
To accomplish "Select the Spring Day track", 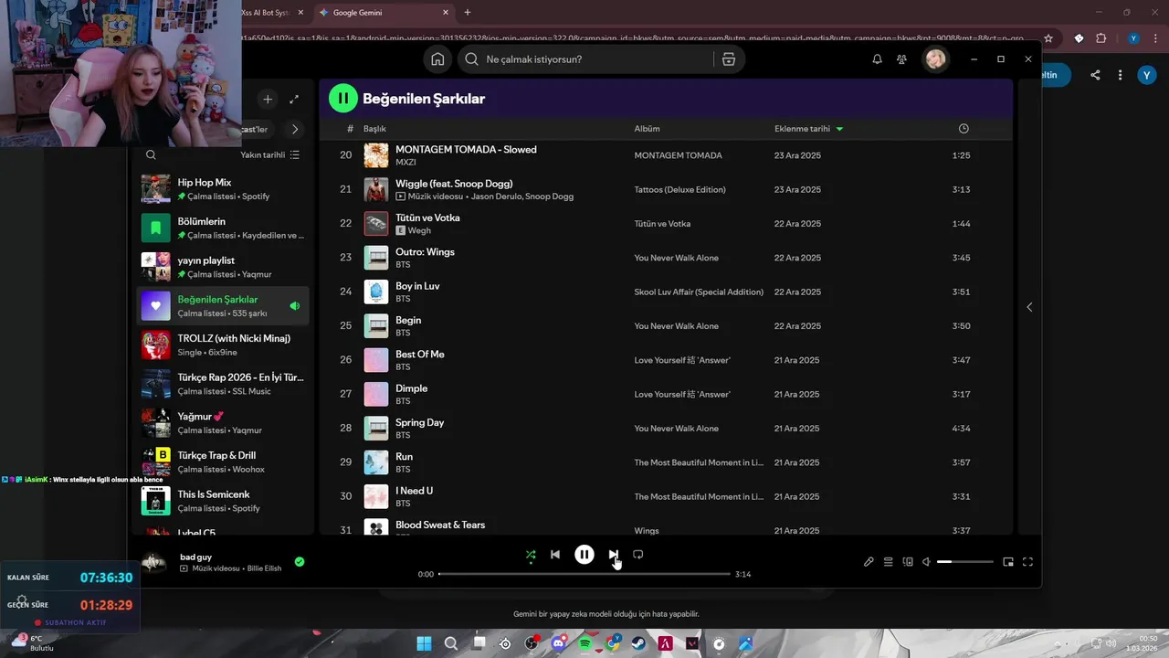I will click(666, 428).
